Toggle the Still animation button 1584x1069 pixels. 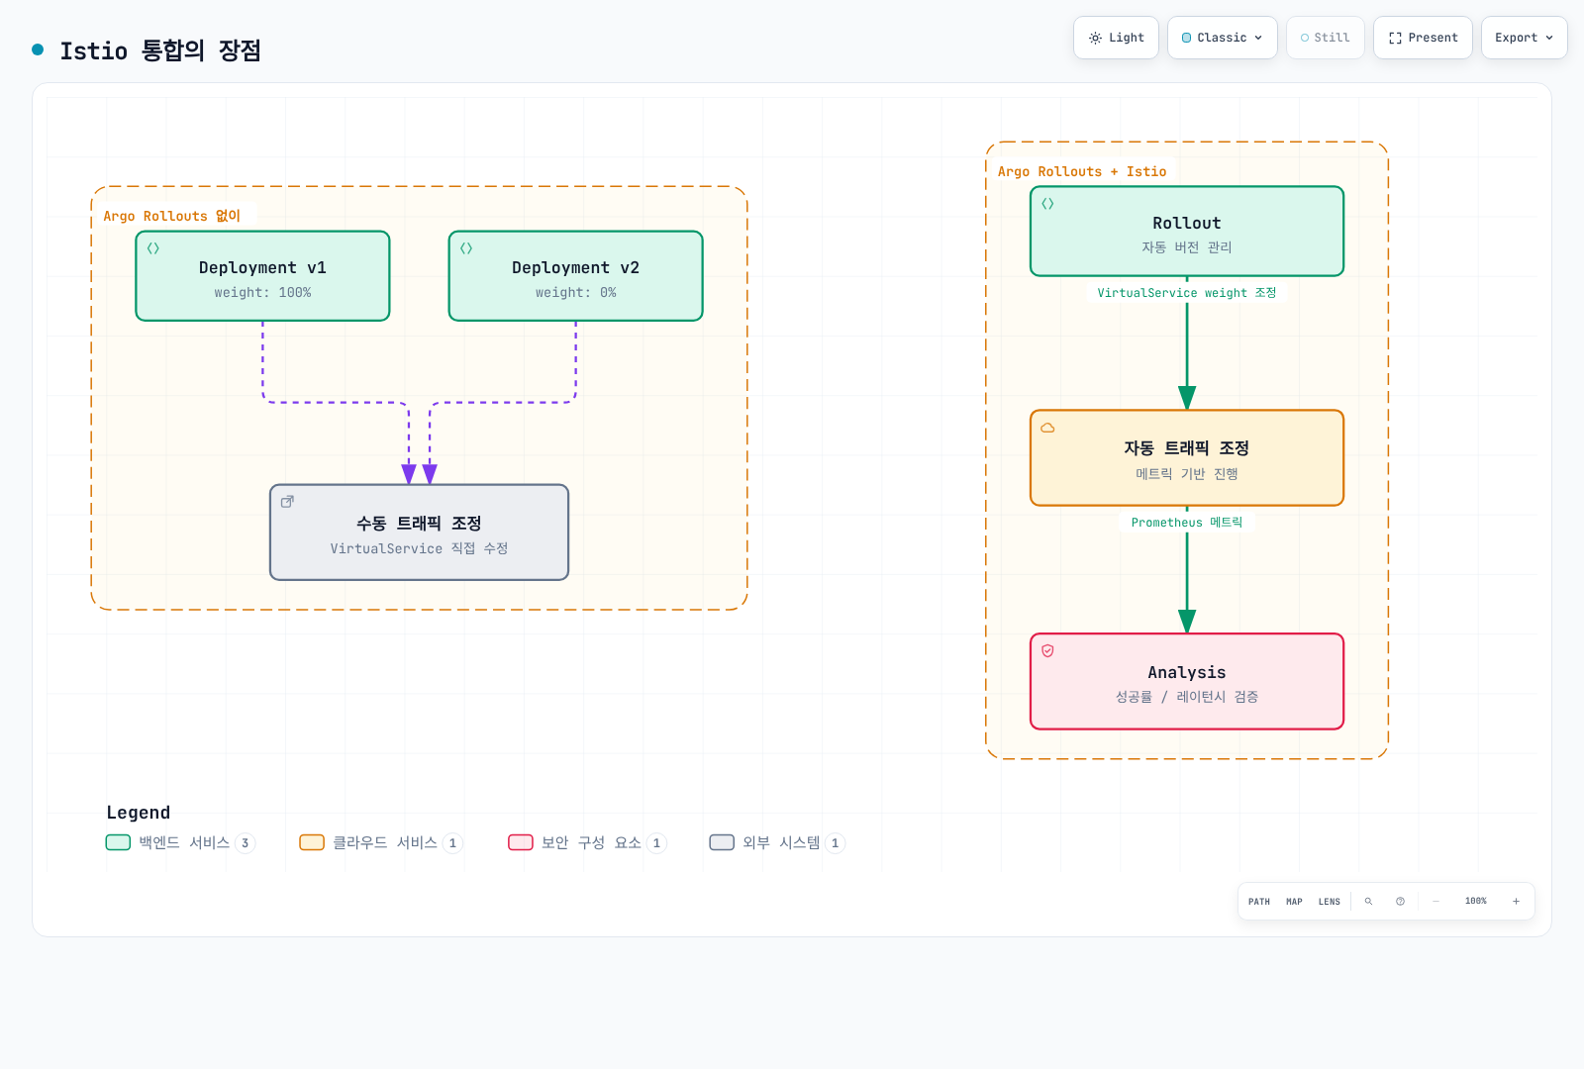pyautogui.click(x=1325, y=38)
